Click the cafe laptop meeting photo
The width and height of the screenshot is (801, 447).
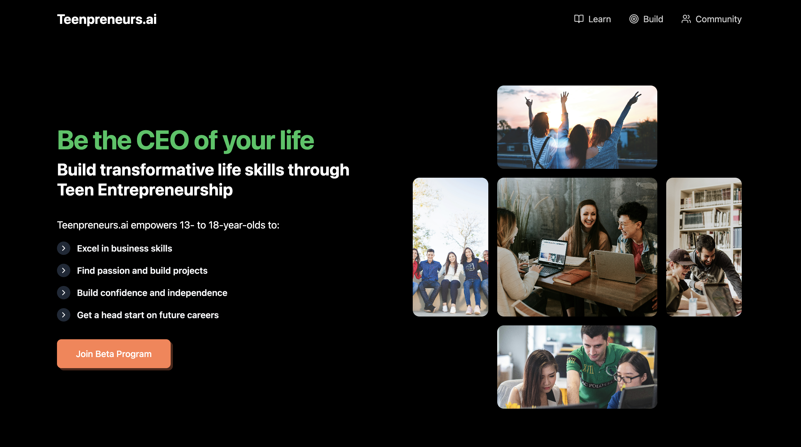coord(577,247)
